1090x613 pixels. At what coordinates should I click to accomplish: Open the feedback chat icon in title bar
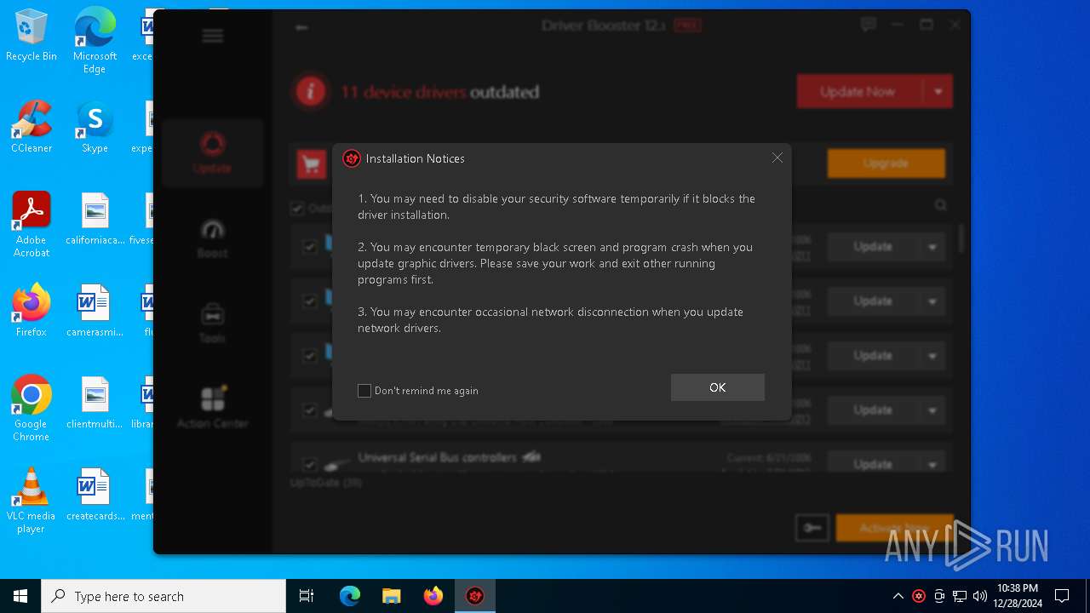tap(868, 26)
